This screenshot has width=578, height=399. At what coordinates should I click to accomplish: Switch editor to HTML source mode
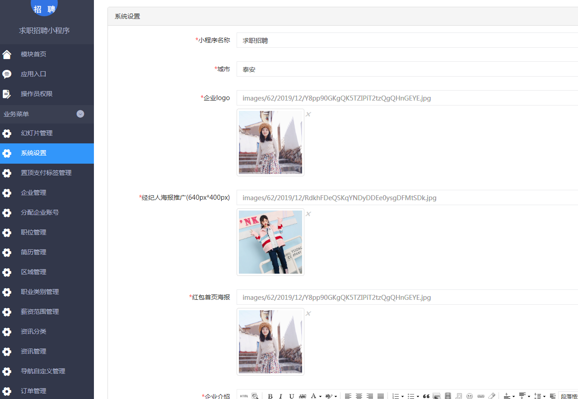244,396
